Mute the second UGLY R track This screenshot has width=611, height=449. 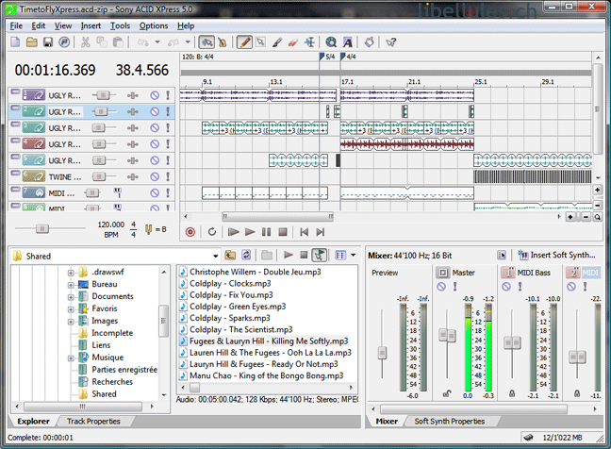pyautogui.click(x=155, y=112)
